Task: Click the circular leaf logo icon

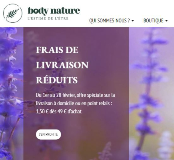Action: point(13,13)
